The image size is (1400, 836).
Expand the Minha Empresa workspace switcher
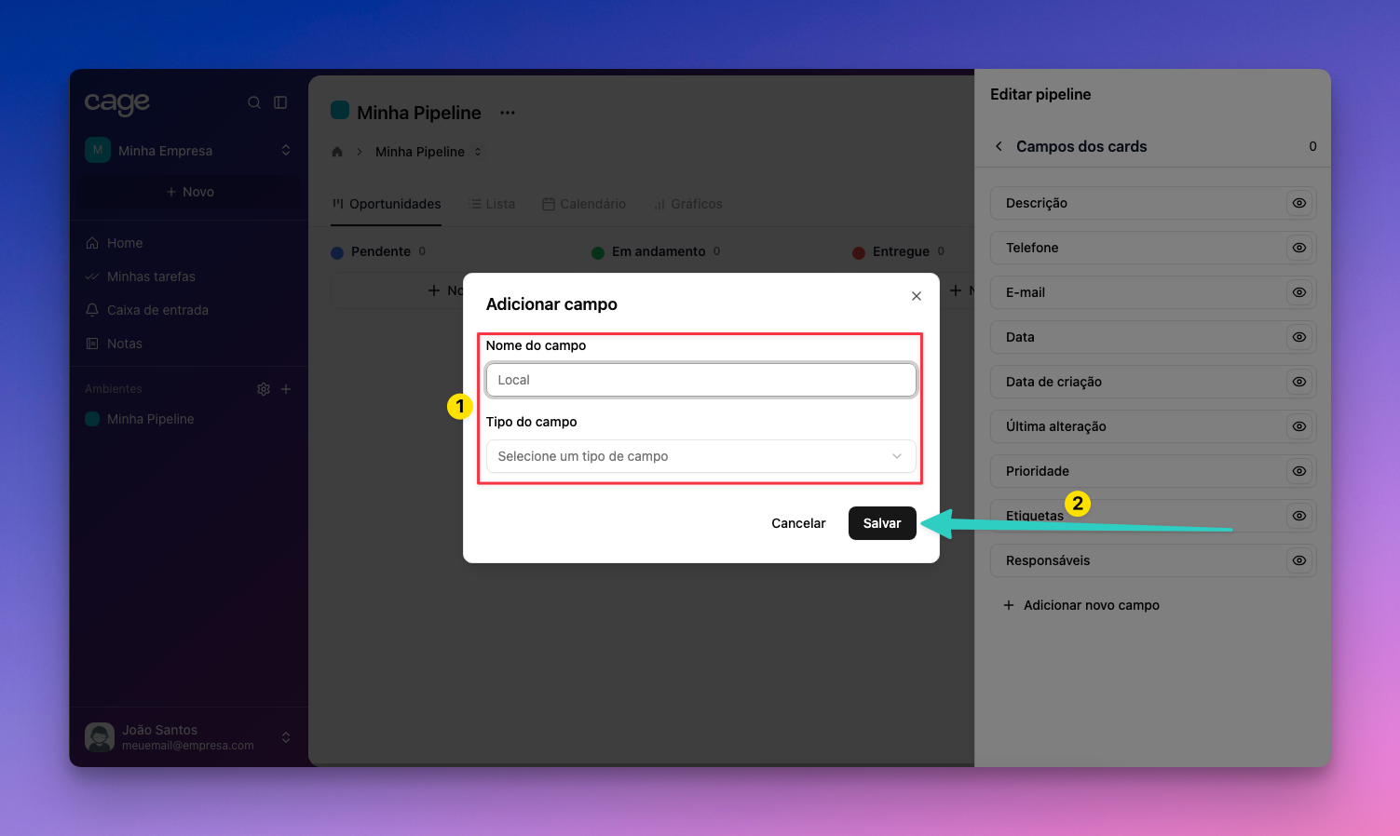pos(285,150)
